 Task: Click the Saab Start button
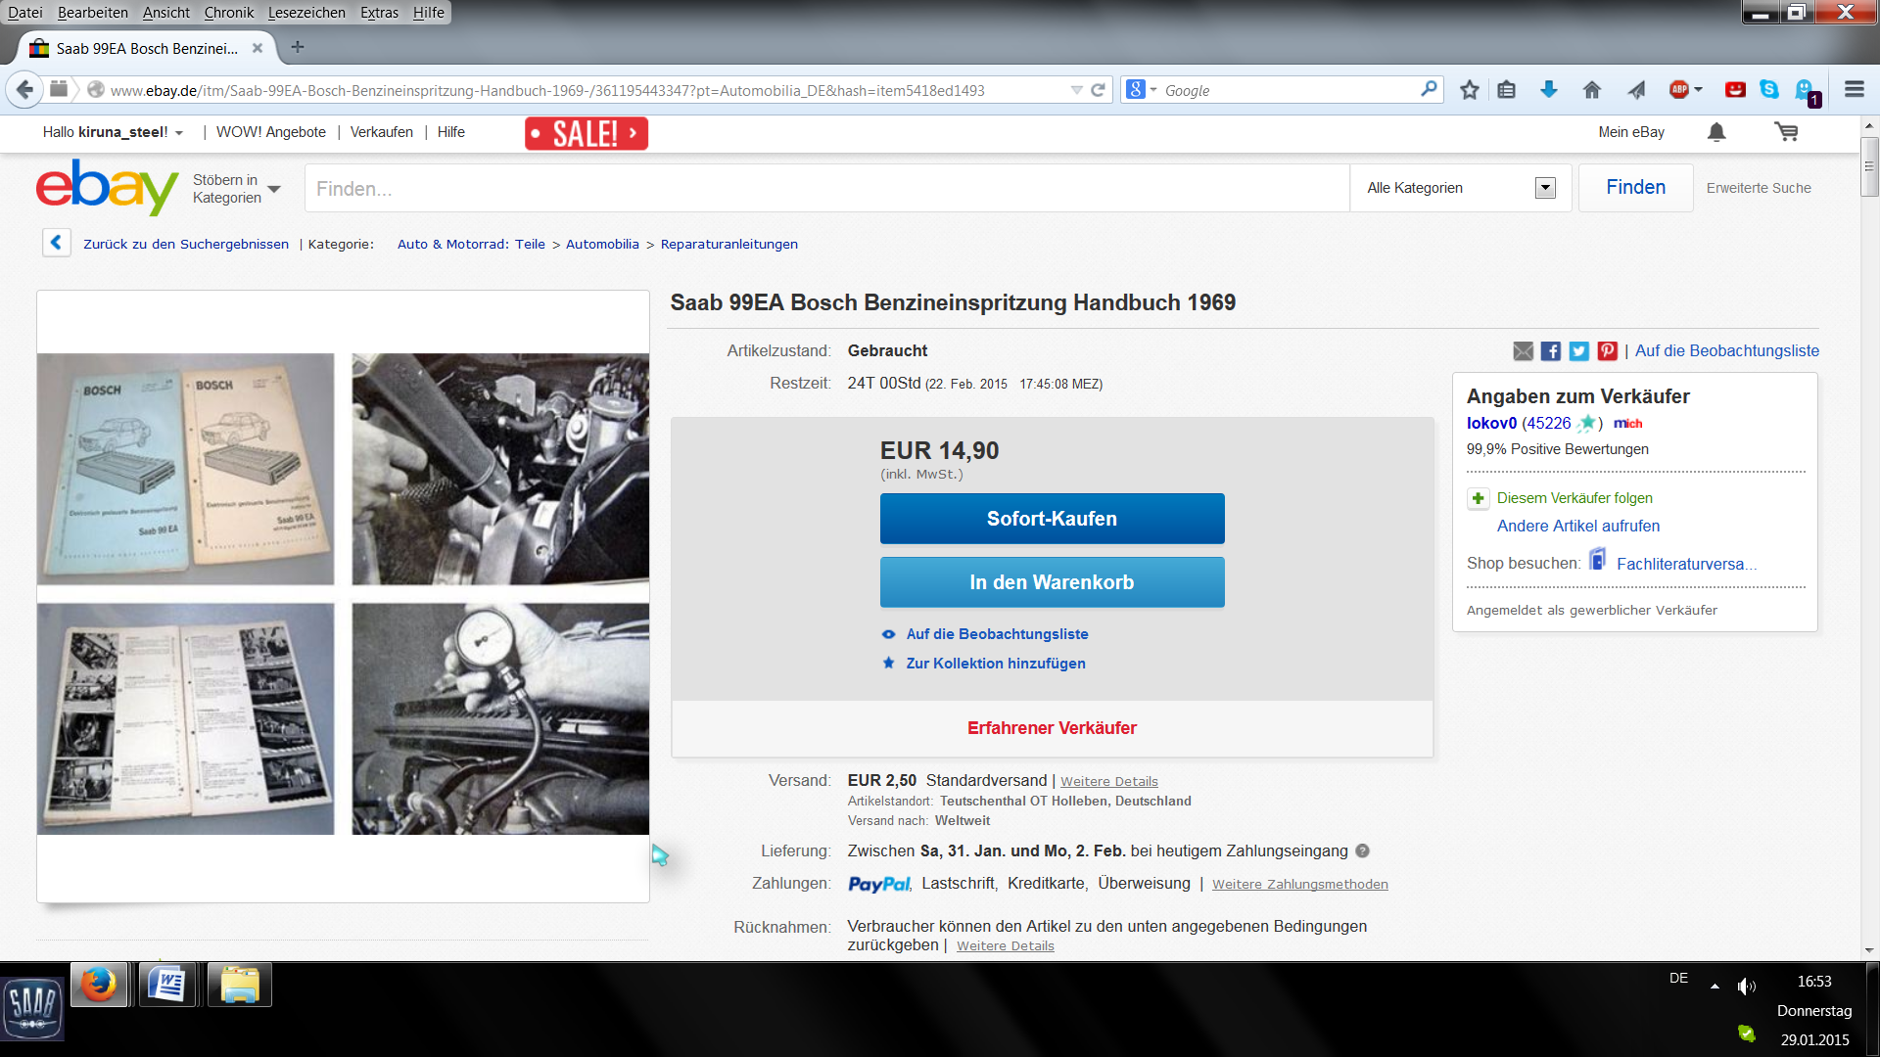(32, 1008)
